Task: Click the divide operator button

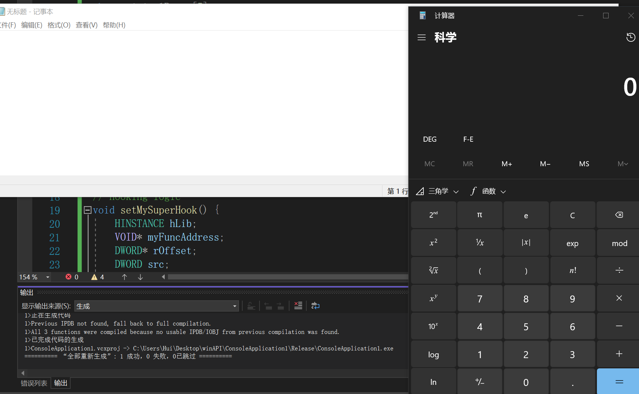Action: (x=619, y=271)
